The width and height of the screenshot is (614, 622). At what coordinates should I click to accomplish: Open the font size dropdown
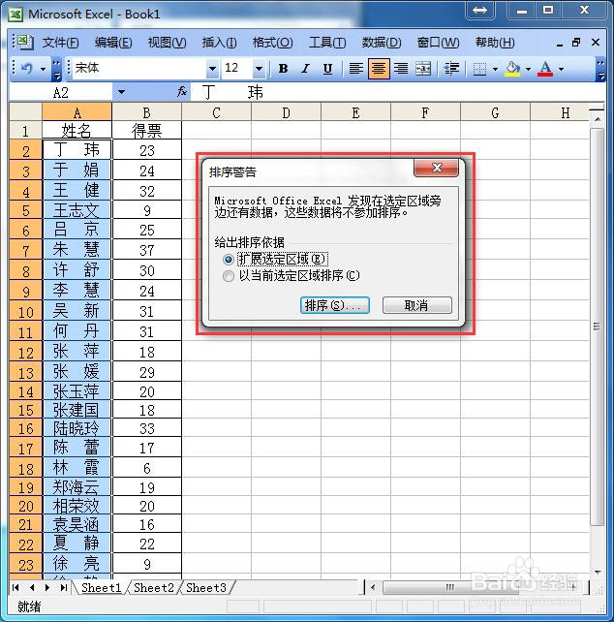pyautogui.click(x=259, y=69)
